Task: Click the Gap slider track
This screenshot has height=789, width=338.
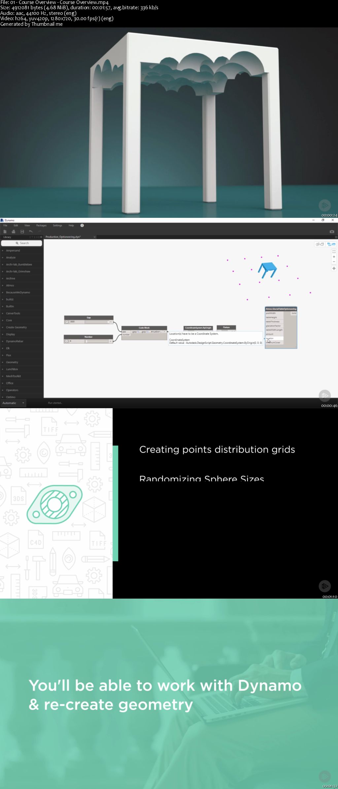Action: 97,322
